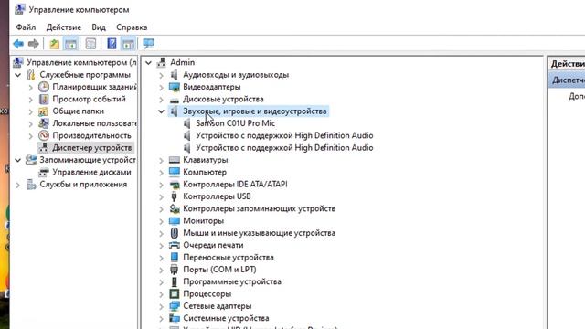
Task: Click the Scan for hardware changes monitor icon
Action: (148, 44)
